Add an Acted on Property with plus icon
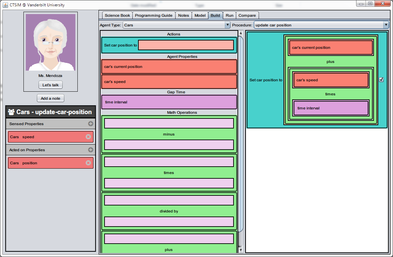This screenshot has height=257, width=393. point(90,150)
